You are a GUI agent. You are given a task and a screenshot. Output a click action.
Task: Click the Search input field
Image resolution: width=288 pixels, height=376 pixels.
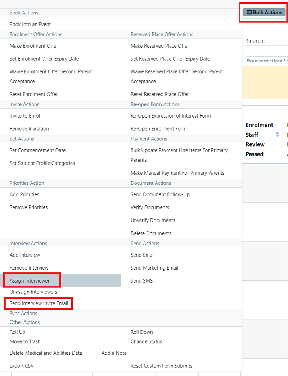pyautogui.click(x=267, y=51)
